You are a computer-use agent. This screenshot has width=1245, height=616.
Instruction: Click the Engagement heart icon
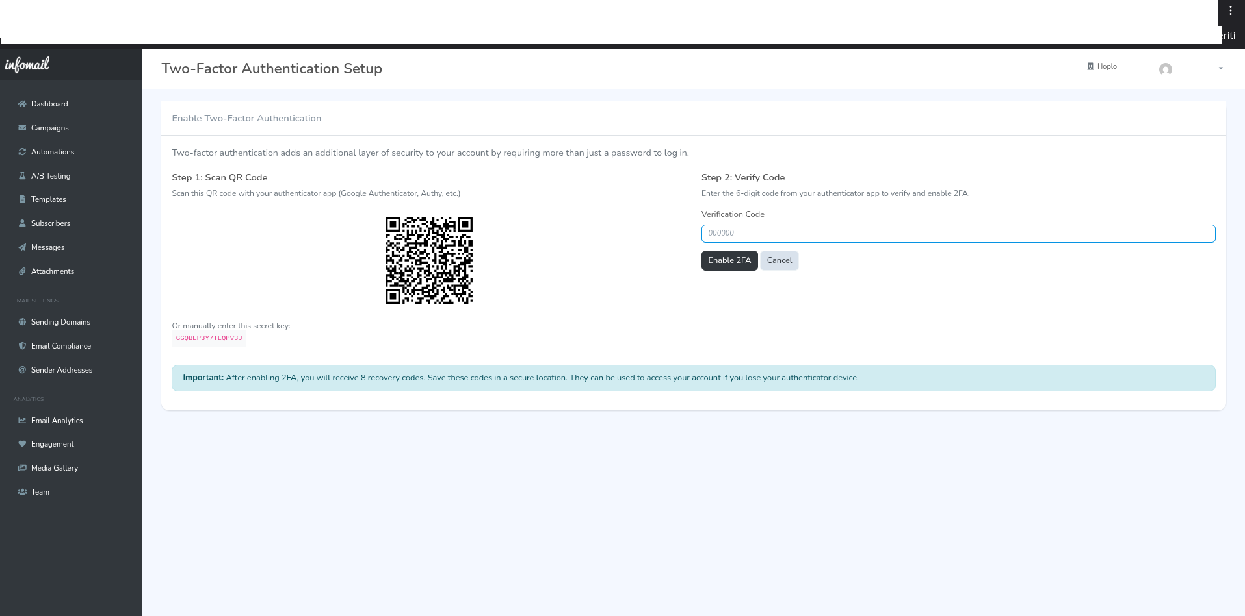click(22, 444)
